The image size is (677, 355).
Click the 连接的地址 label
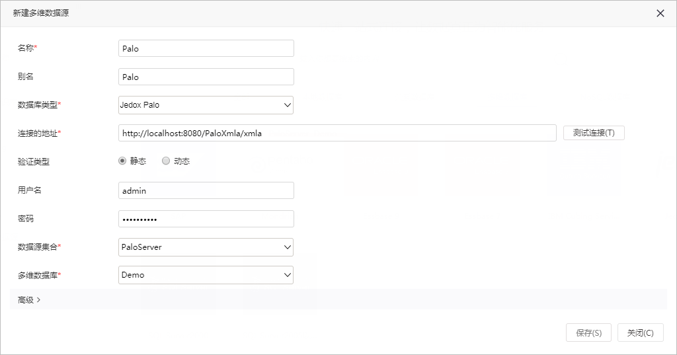pos(39,134)
